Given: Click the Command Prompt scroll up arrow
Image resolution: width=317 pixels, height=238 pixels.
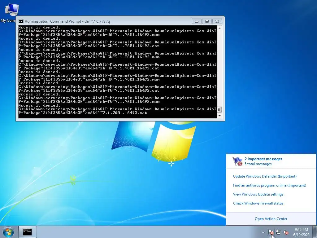Looking at the screenshot, I should [x=219, y=28].
